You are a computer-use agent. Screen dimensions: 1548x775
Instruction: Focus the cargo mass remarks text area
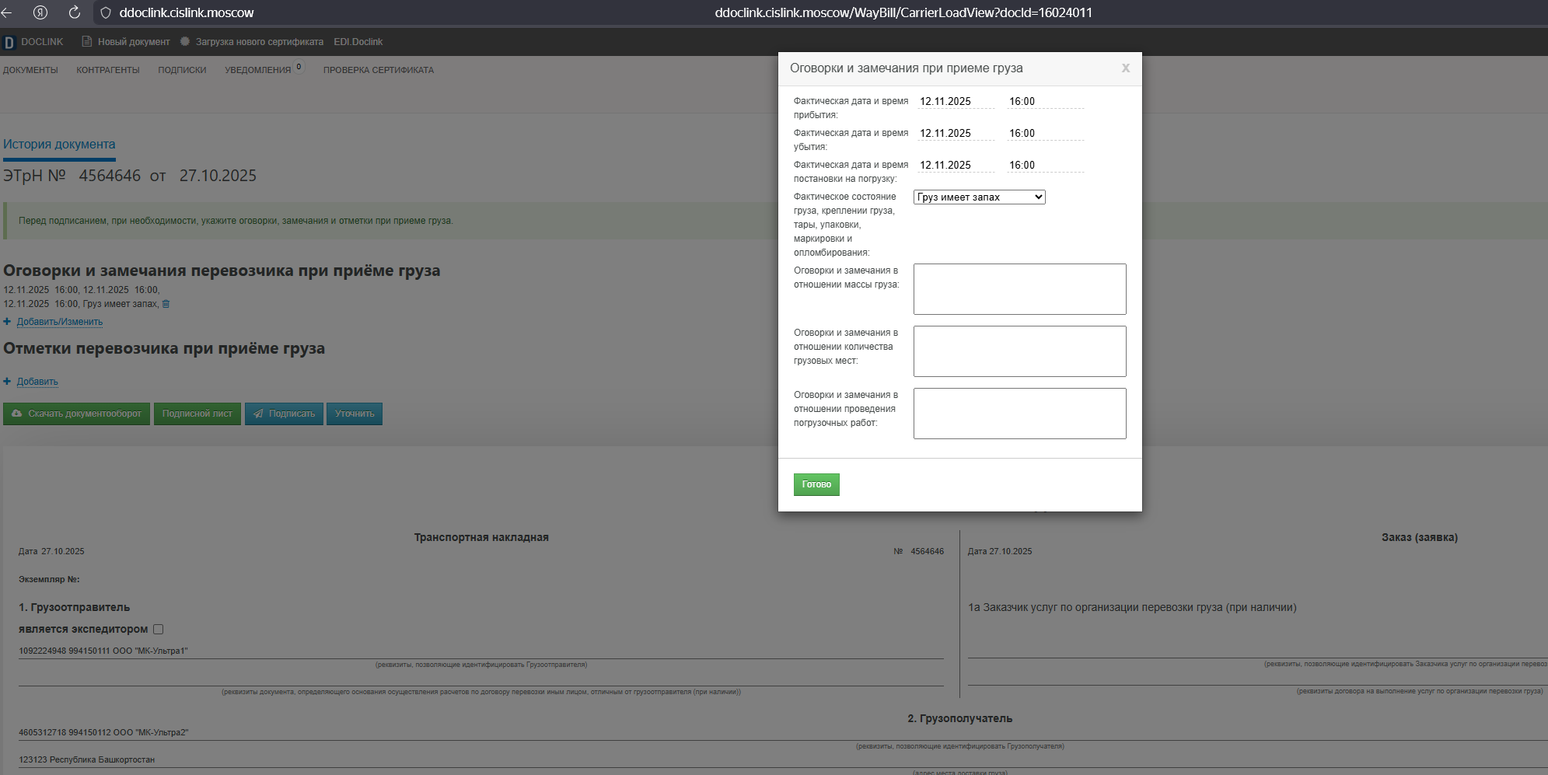pos(1020,289)
